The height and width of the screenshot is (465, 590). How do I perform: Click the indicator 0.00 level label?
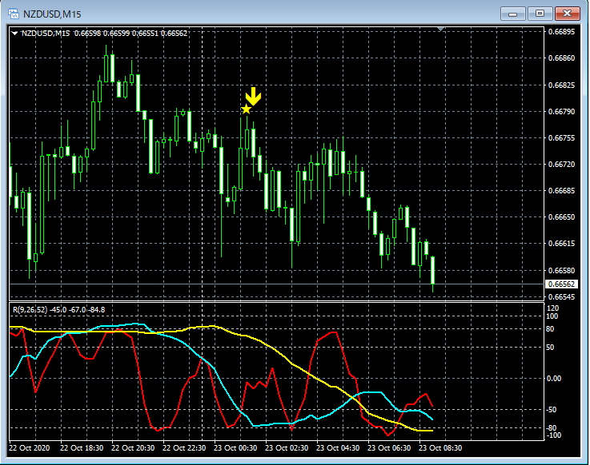click(x=553, y=378)
